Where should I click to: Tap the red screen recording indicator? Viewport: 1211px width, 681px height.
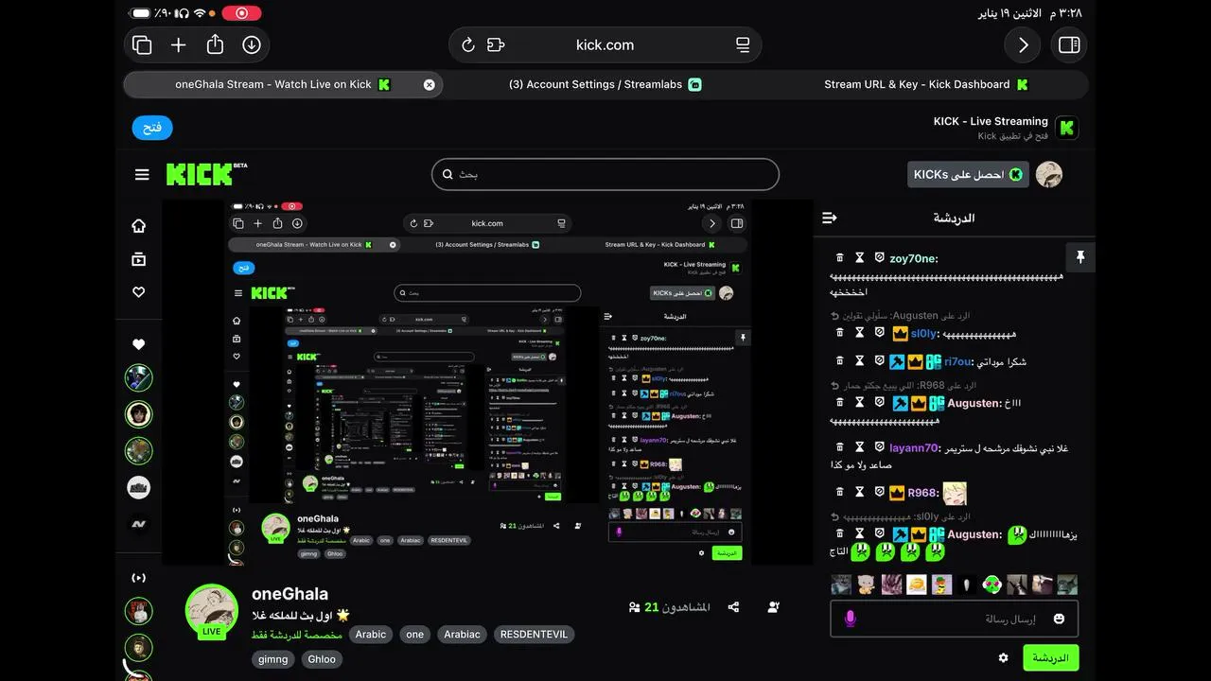pos(241,13)
